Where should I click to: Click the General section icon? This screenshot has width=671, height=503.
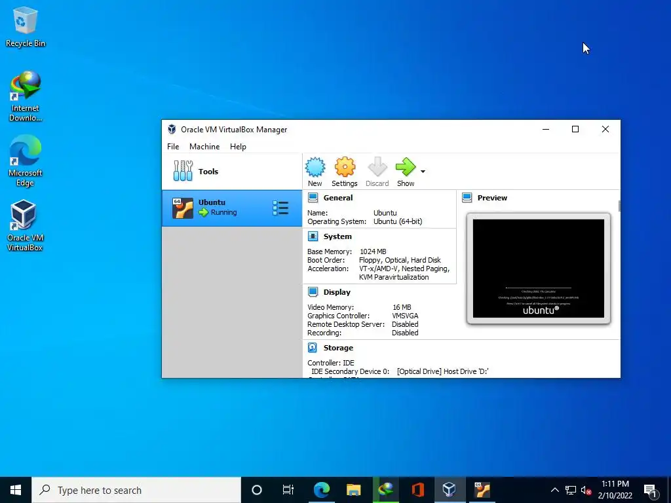[313, 198]
